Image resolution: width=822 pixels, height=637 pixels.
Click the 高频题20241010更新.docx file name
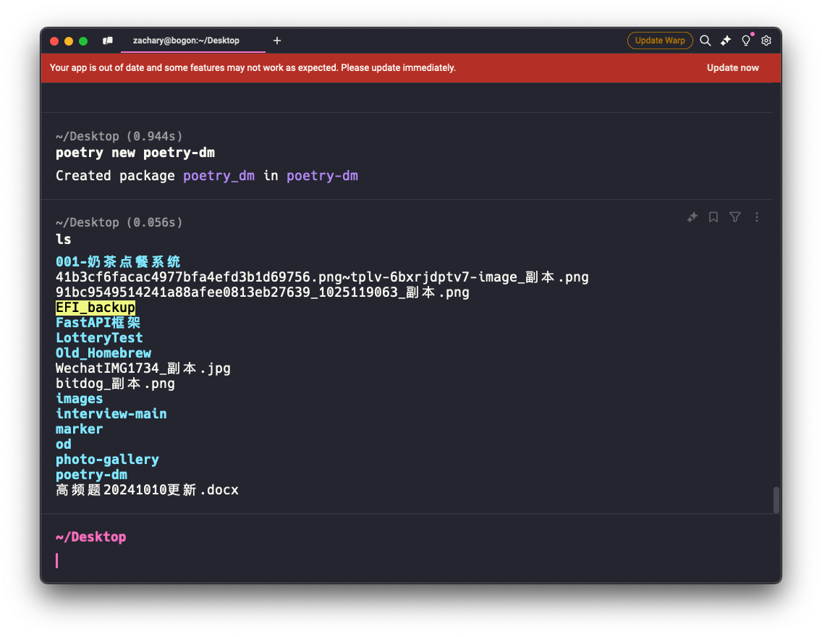(147, 489)
